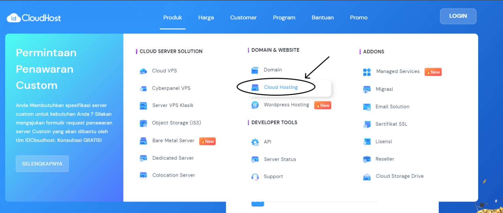Click the Wordpress Hosting icon
Screen dimensions: 503x213
pyautogui.click(x=255, y=105)
